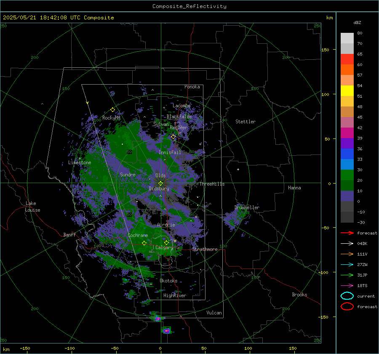Viewport: 379px width, 354px height.
Task: Click the yellow diamond marker near RockyMH
Action: coord(112,110)
